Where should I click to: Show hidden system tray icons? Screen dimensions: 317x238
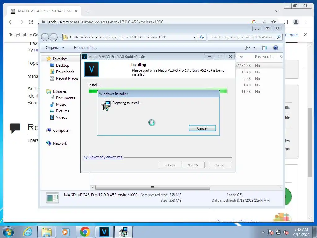coord(263,232)
